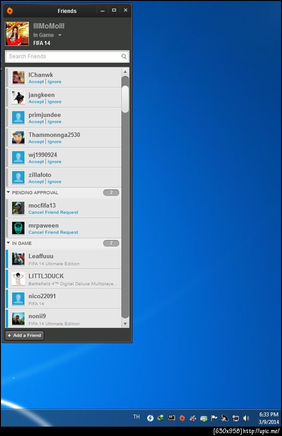This screenshot has height=436, width=282.
Task: Click the Origin logo in the title bar
Action: coord(9,11)
